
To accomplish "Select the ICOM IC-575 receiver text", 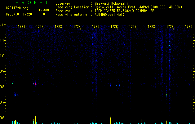I will pyautogui.click(x=124, y=11).
